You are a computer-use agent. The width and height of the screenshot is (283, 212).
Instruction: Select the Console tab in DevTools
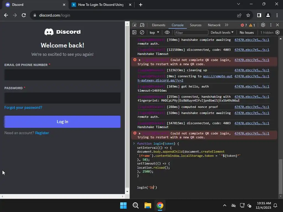click(178, 25)
